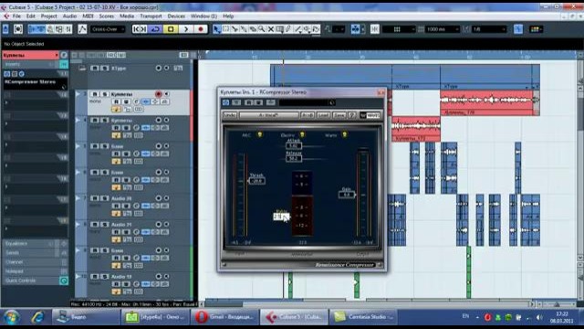The width and height of the screenshot is (584, 329).
Task: Click the Stop transport button
Action: (x=171, y=29)
